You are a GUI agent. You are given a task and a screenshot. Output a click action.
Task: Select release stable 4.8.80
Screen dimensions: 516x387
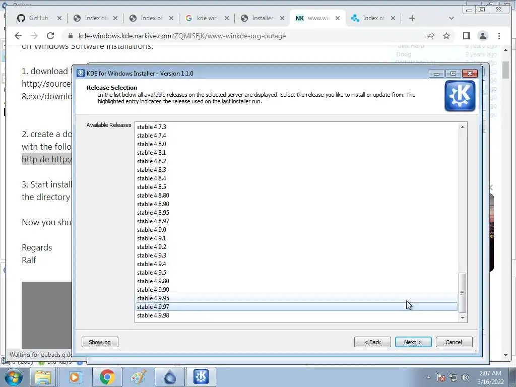click(x=296, y=196)
